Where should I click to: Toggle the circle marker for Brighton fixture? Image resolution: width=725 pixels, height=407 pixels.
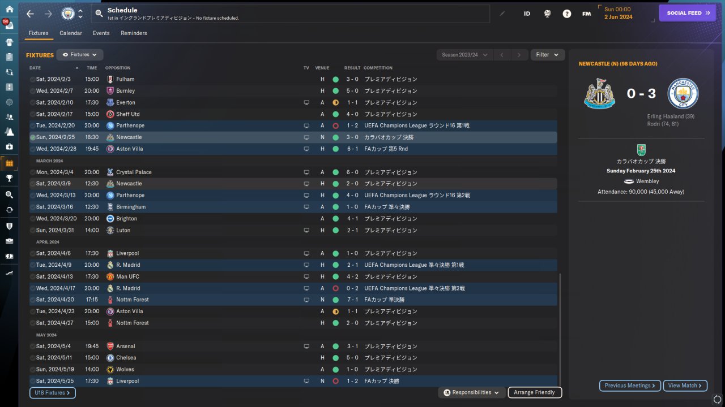tap(33, 218)
